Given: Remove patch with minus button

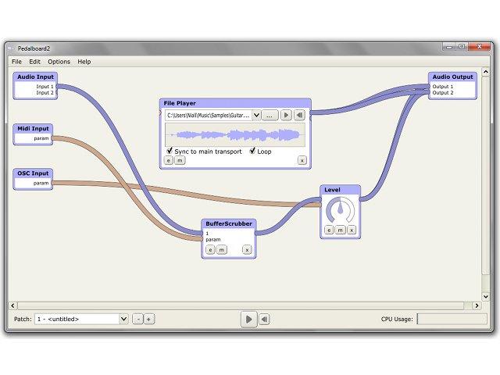Looking at the screenshot, I should [x=138, y=319].
